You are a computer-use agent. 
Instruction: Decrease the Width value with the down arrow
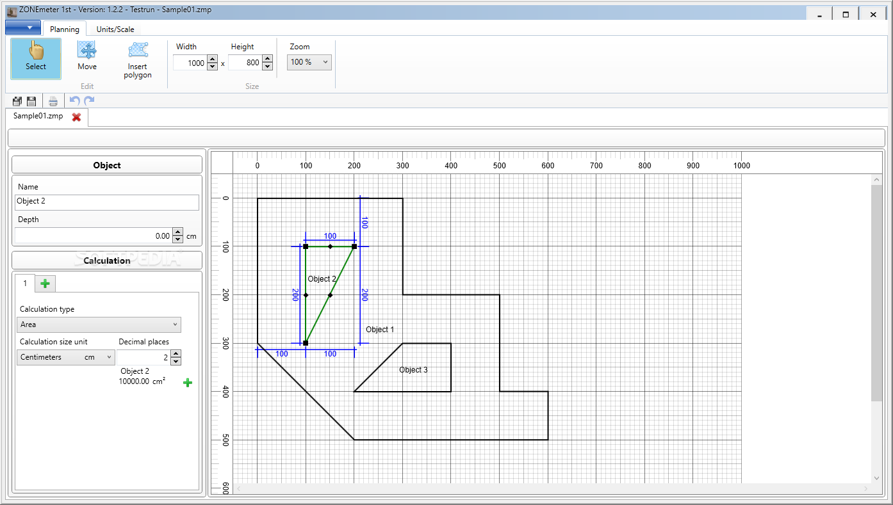click(213, 67)
